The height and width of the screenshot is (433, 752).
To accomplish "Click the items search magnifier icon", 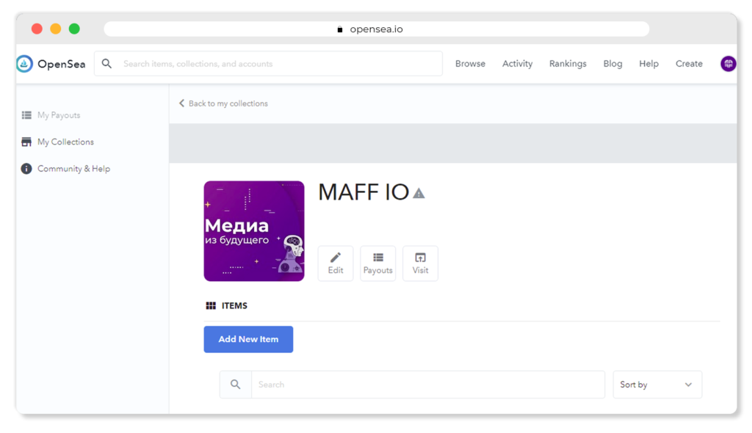I will point(236,385).
